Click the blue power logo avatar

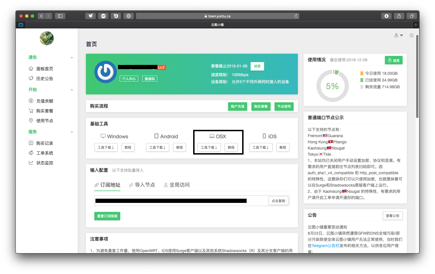tap(106, 72)
